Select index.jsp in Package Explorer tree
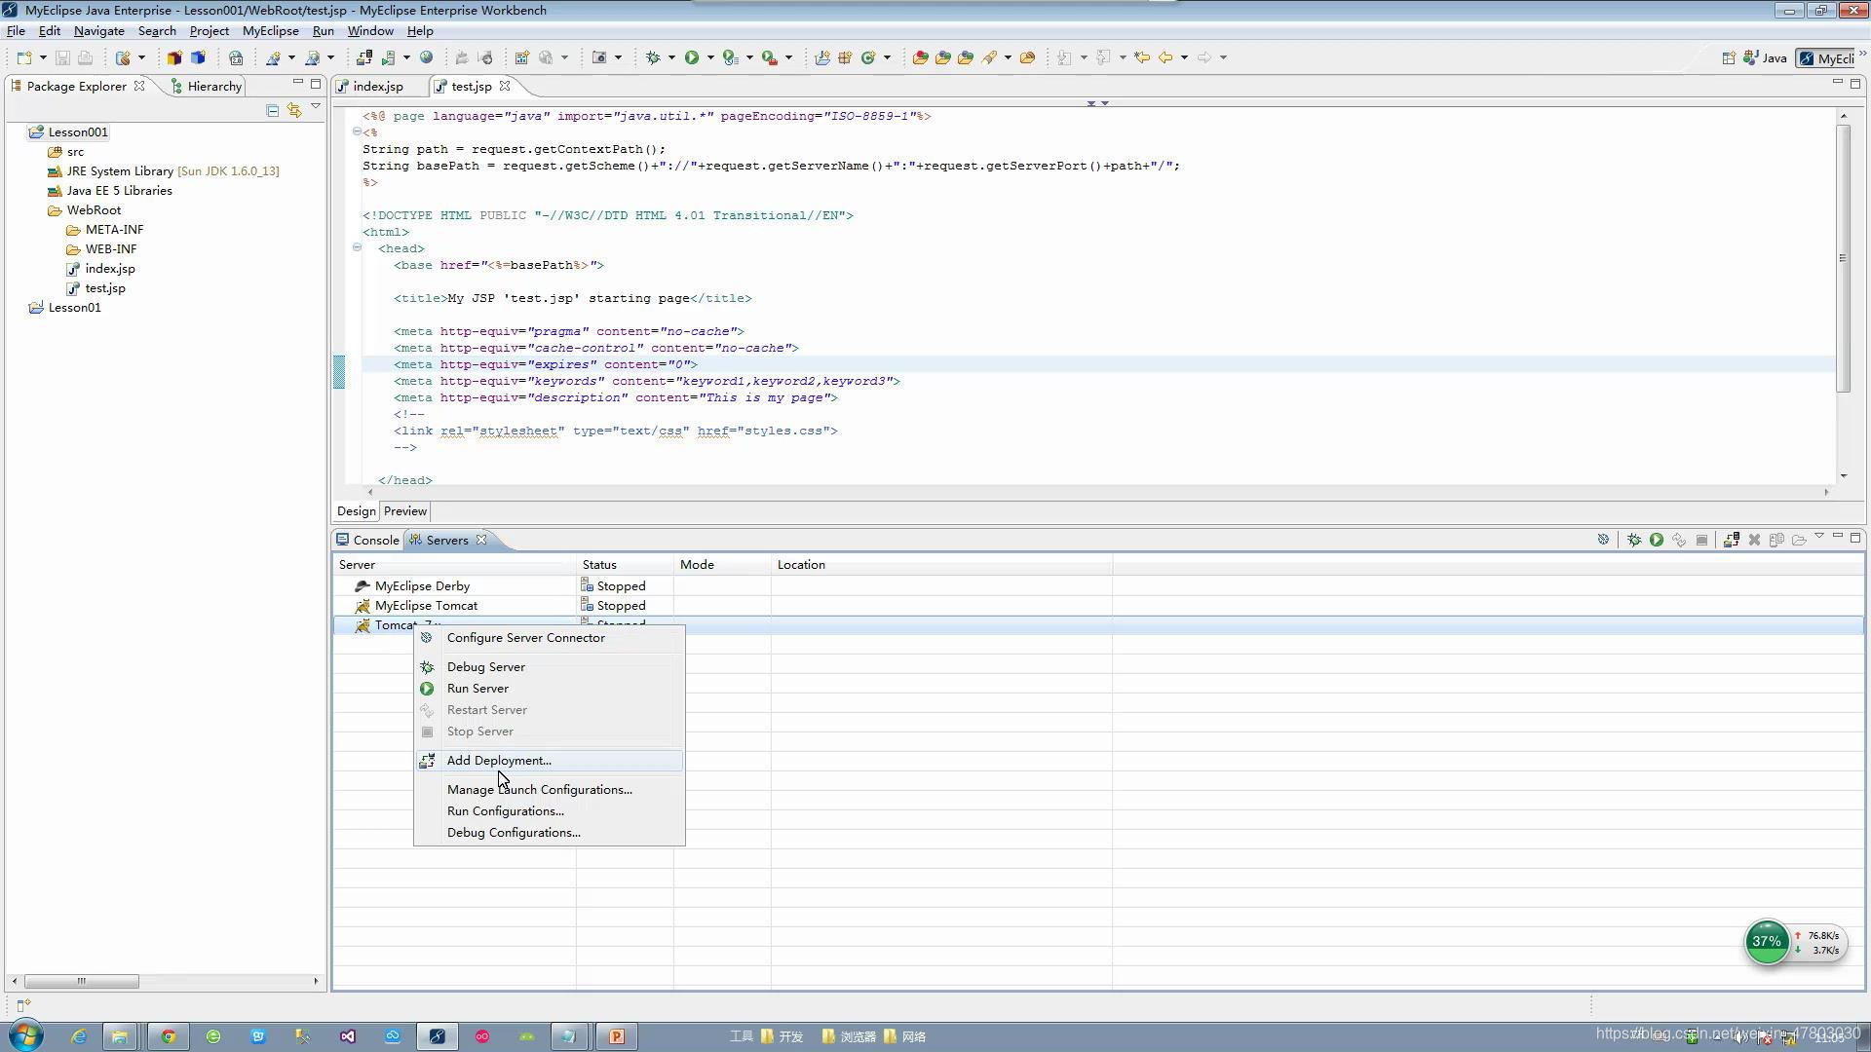The height and width of the screenshot is (1052, 1871). 110,269
